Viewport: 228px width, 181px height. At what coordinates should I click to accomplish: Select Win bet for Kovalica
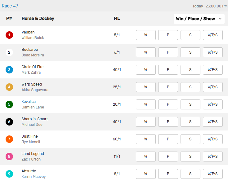(x=145, y=104)
